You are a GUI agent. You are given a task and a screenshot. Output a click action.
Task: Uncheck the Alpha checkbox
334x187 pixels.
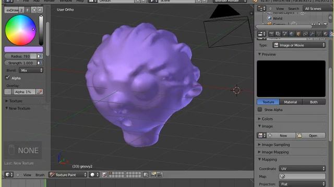8,77
